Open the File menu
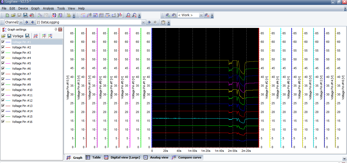 tap(4, 9)
